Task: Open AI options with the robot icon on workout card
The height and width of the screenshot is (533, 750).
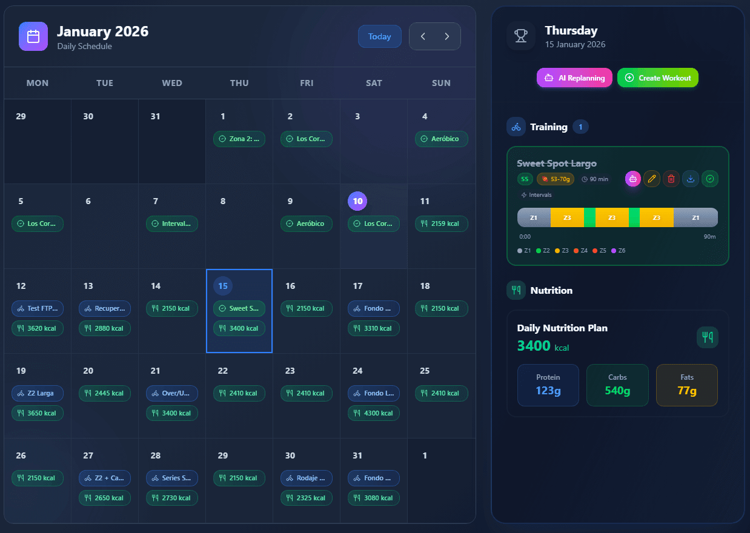Action: [x=632, y=179]
